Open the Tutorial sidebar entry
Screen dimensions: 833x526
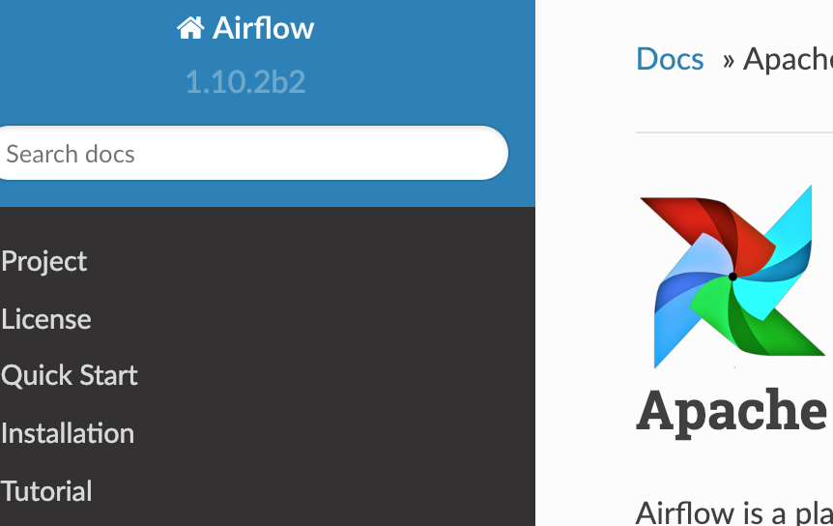[46, 491]
